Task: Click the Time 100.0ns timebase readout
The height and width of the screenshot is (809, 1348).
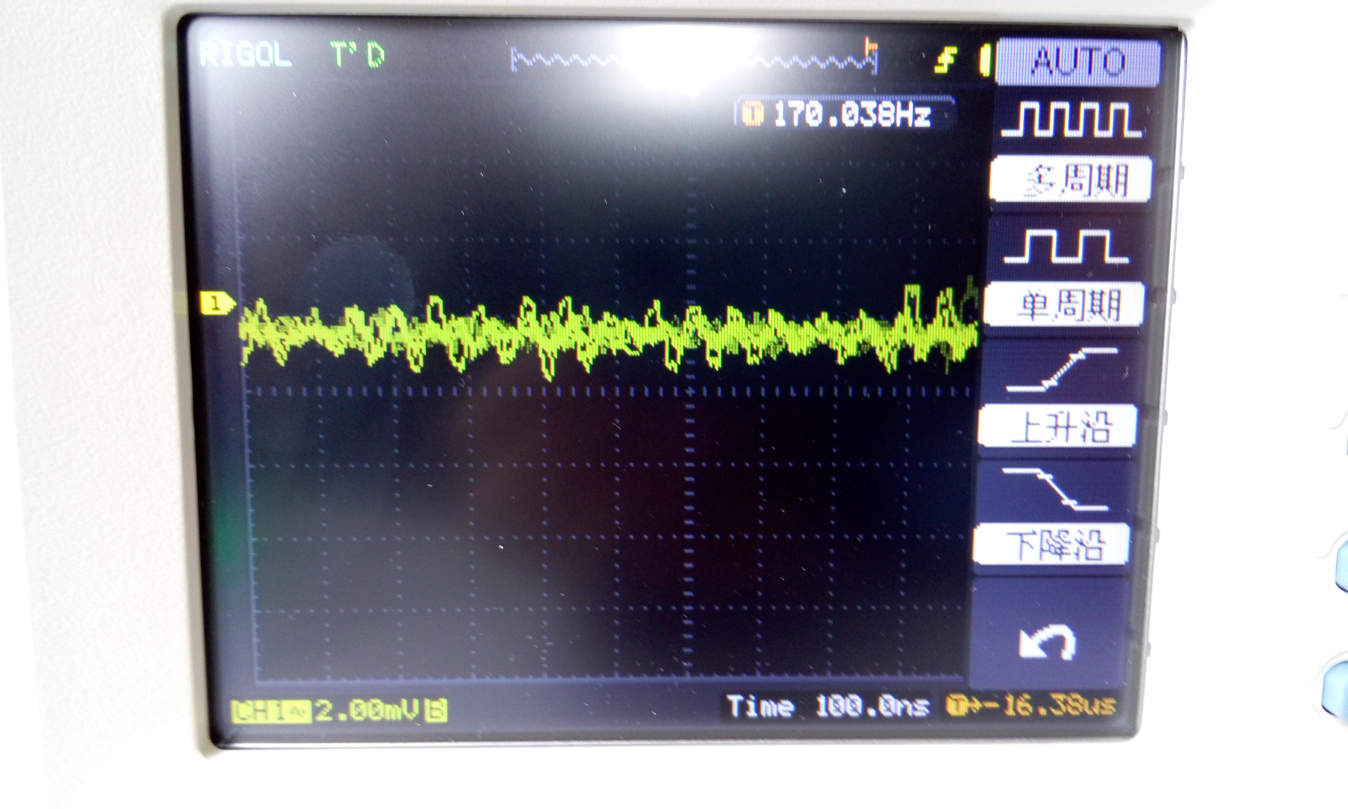Action: [x=827, y=706]
